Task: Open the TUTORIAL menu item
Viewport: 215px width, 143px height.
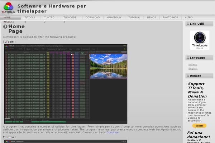Action: pos(134,18)
